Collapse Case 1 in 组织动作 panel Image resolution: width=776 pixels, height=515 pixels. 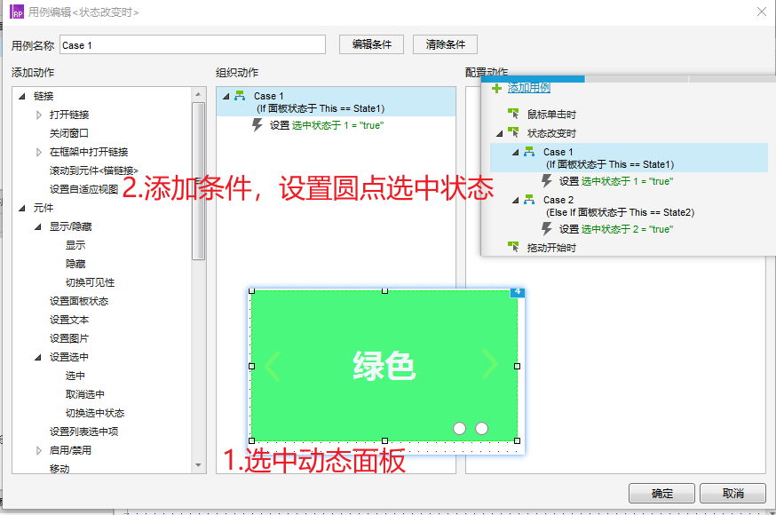tap(226, 96)
